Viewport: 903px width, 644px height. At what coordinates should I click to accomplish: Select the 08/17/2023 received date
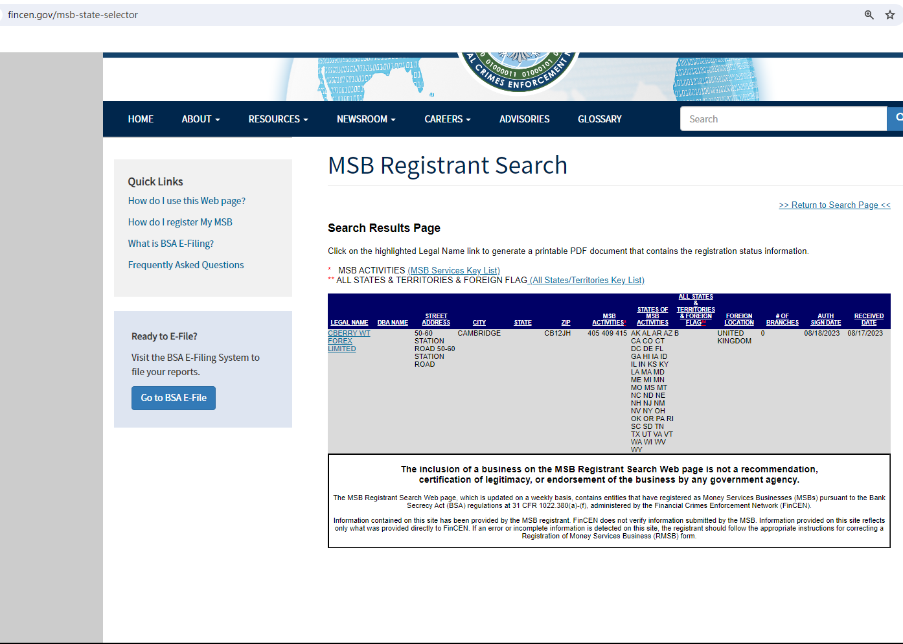point(865,333)
